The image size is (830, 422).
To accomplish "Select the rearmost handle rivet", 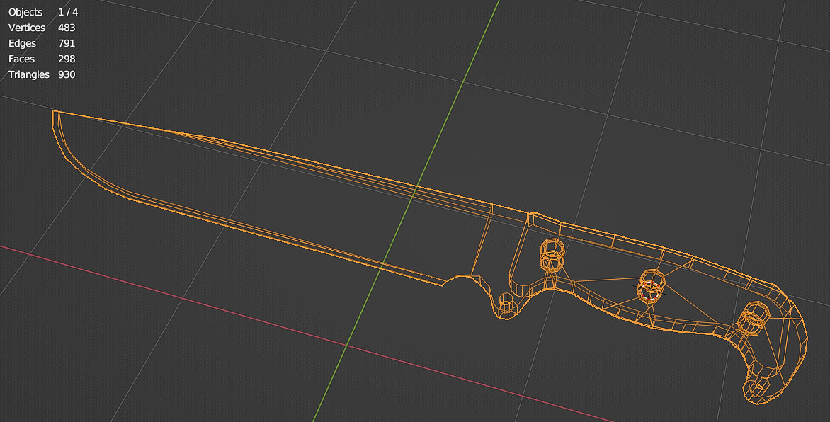I will click(754, 319).
